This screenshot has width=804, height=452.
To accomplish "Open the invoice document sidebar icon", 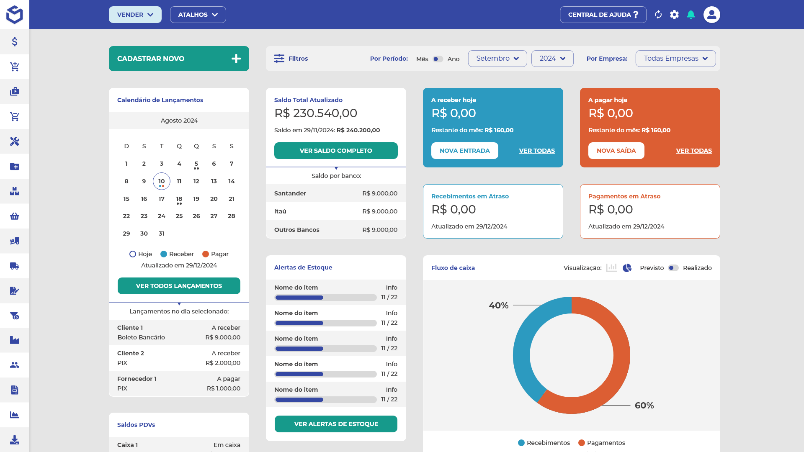I will (15, 390).
